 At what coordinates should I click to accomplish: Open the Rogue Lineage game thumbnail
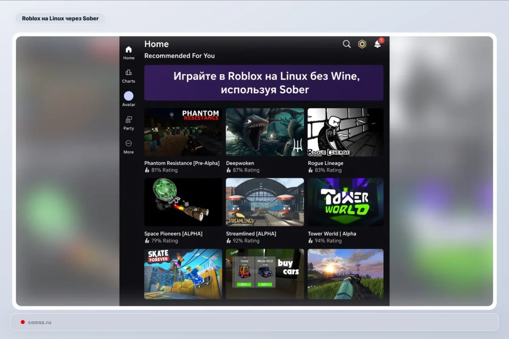pos(345,132)
